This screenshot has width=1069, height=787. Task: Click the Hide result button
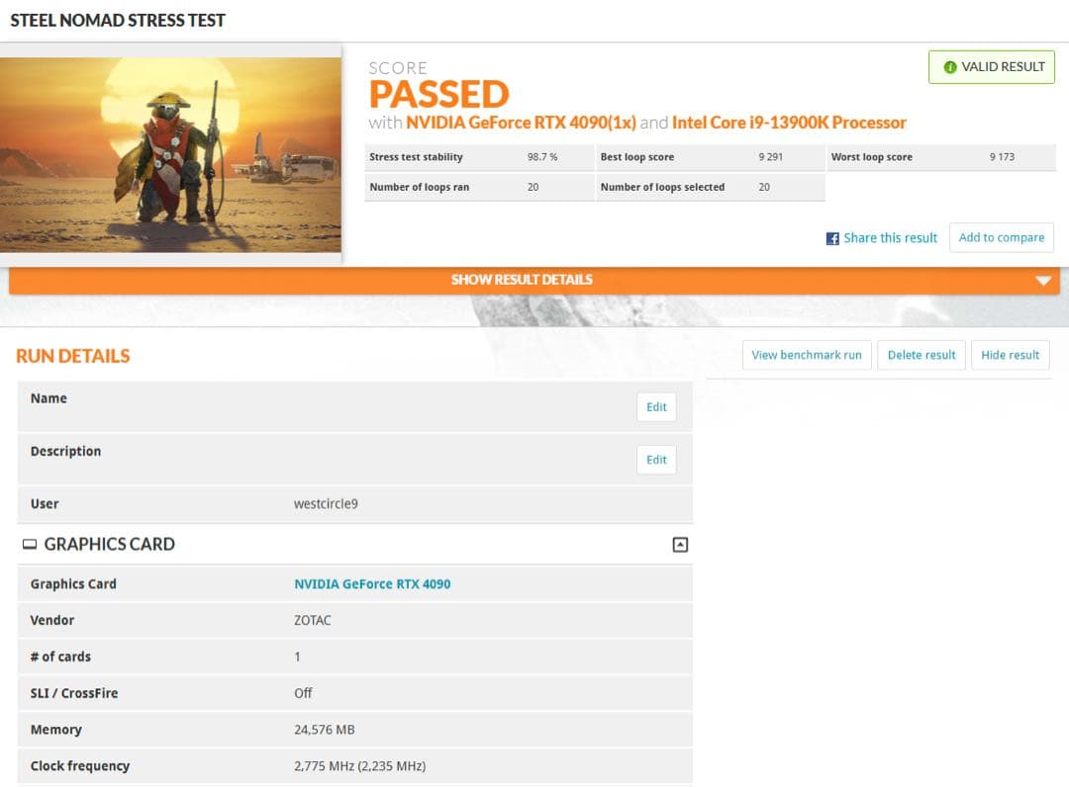[1010, 355]
